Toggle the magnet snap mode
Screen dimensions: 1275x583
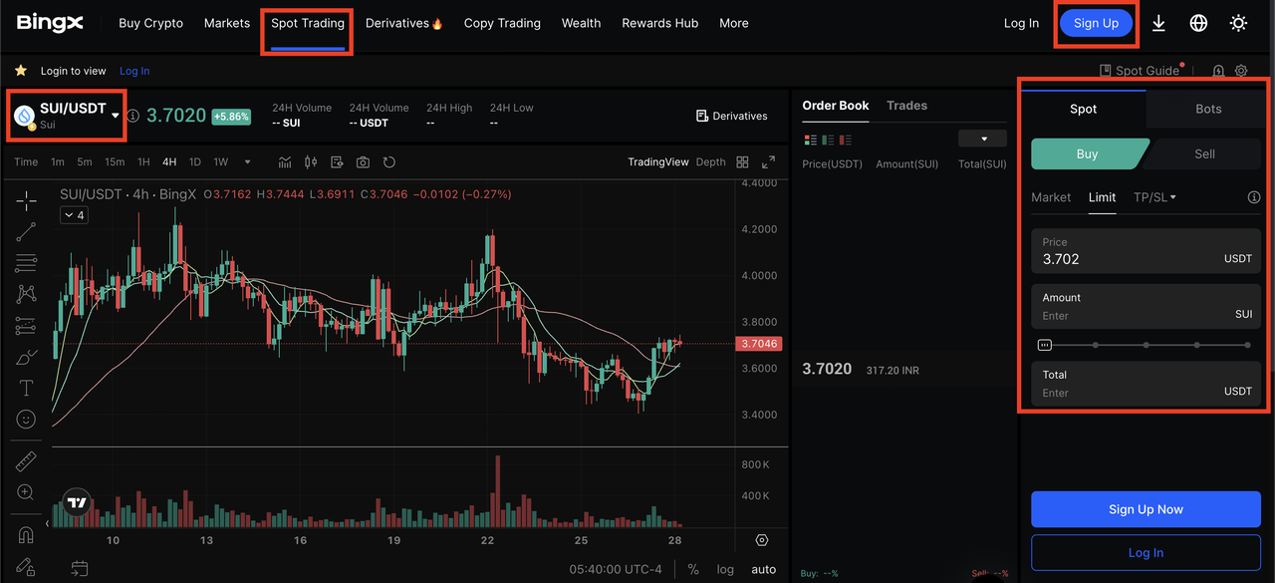click(26, 535)
